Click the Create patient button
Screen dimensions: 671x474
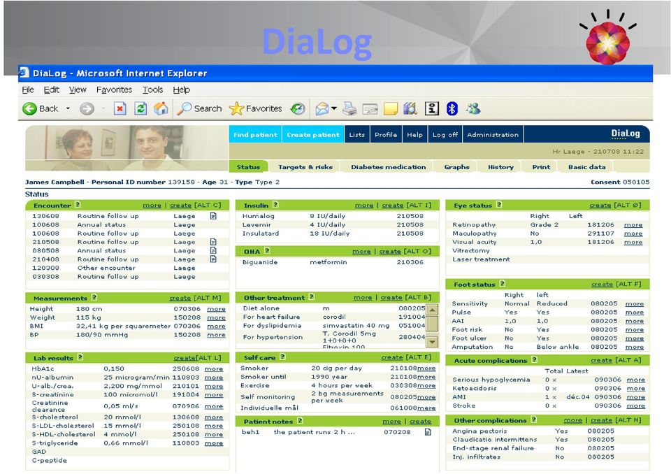313,134
